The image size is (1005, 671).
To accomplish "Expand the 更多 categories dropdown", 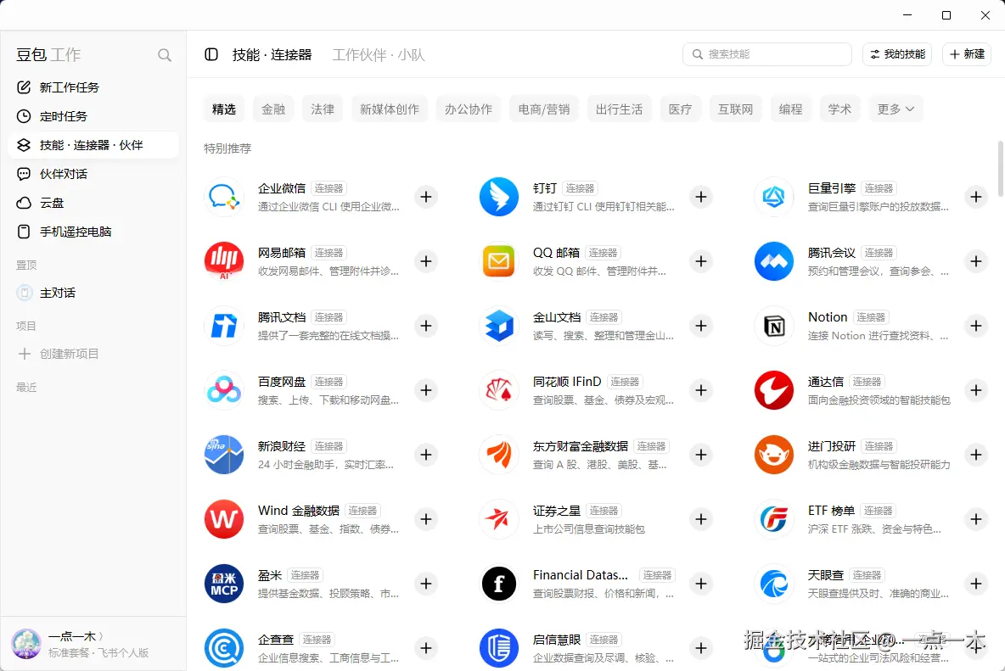I will 896,109.
